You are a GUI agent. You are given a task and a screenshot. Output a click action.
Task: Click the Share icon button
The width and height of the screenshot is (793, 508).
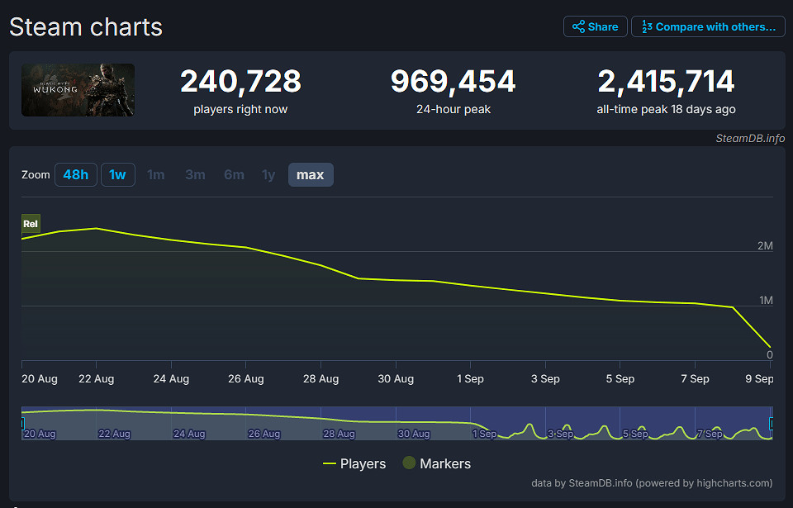pos(595,26)
